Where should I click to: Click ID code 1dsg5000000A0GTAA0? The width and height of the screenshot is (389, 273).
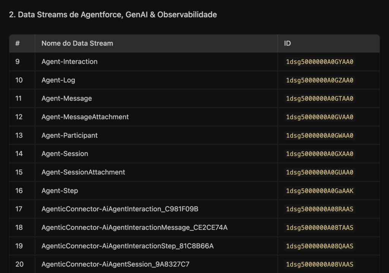[x=319, y=99]
